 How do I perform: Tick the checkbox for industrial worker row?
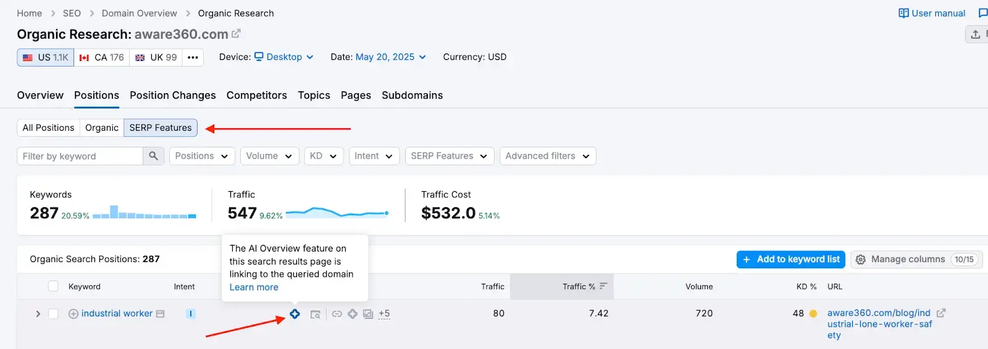coord(53,314)
